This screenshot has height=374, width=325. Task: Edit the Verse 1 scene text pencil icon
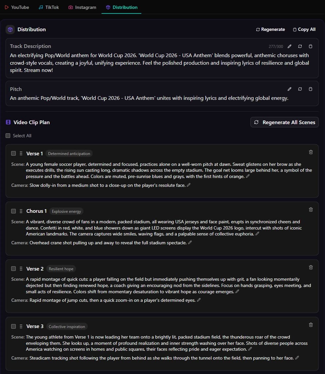[x=248, y=176]
